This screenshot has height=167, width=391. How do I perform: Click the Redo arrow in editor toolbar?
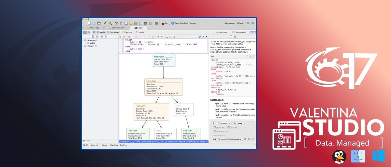pos(124,37)
